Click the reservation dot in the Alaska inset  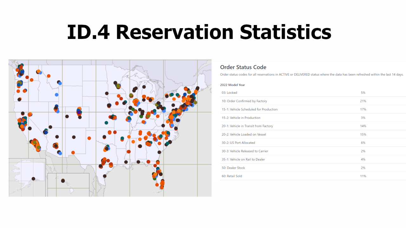[33, 179]
